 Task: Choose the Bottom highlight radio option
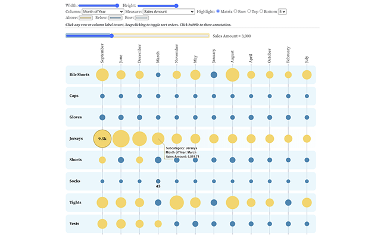[261, 11]
